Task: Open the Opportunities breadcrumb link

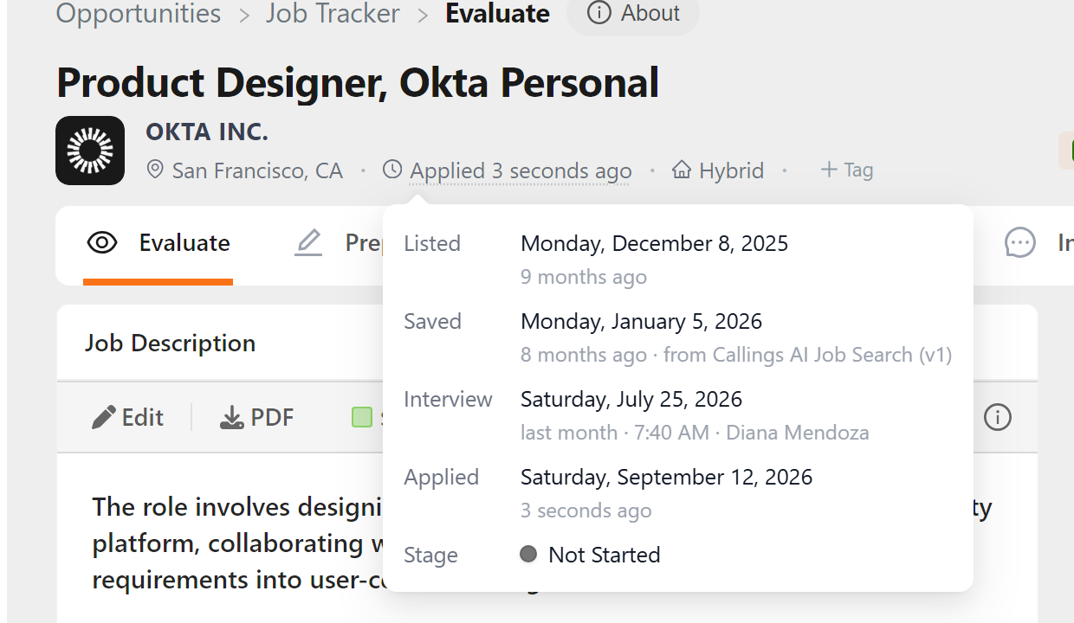Action: click(139, 14)
